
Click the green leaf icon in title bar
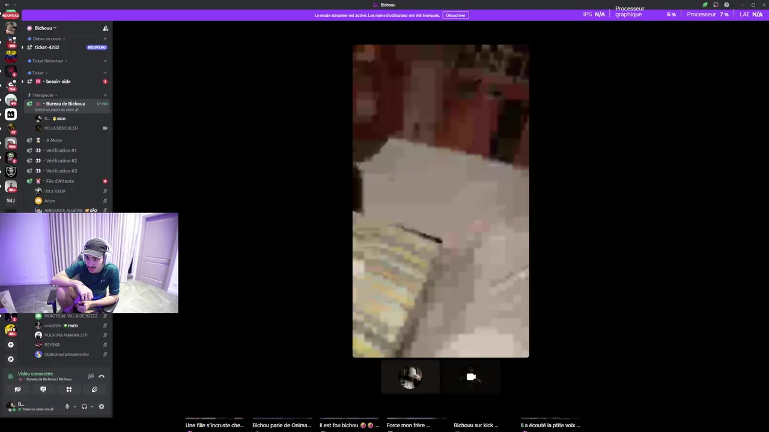[x=705, y=5]
